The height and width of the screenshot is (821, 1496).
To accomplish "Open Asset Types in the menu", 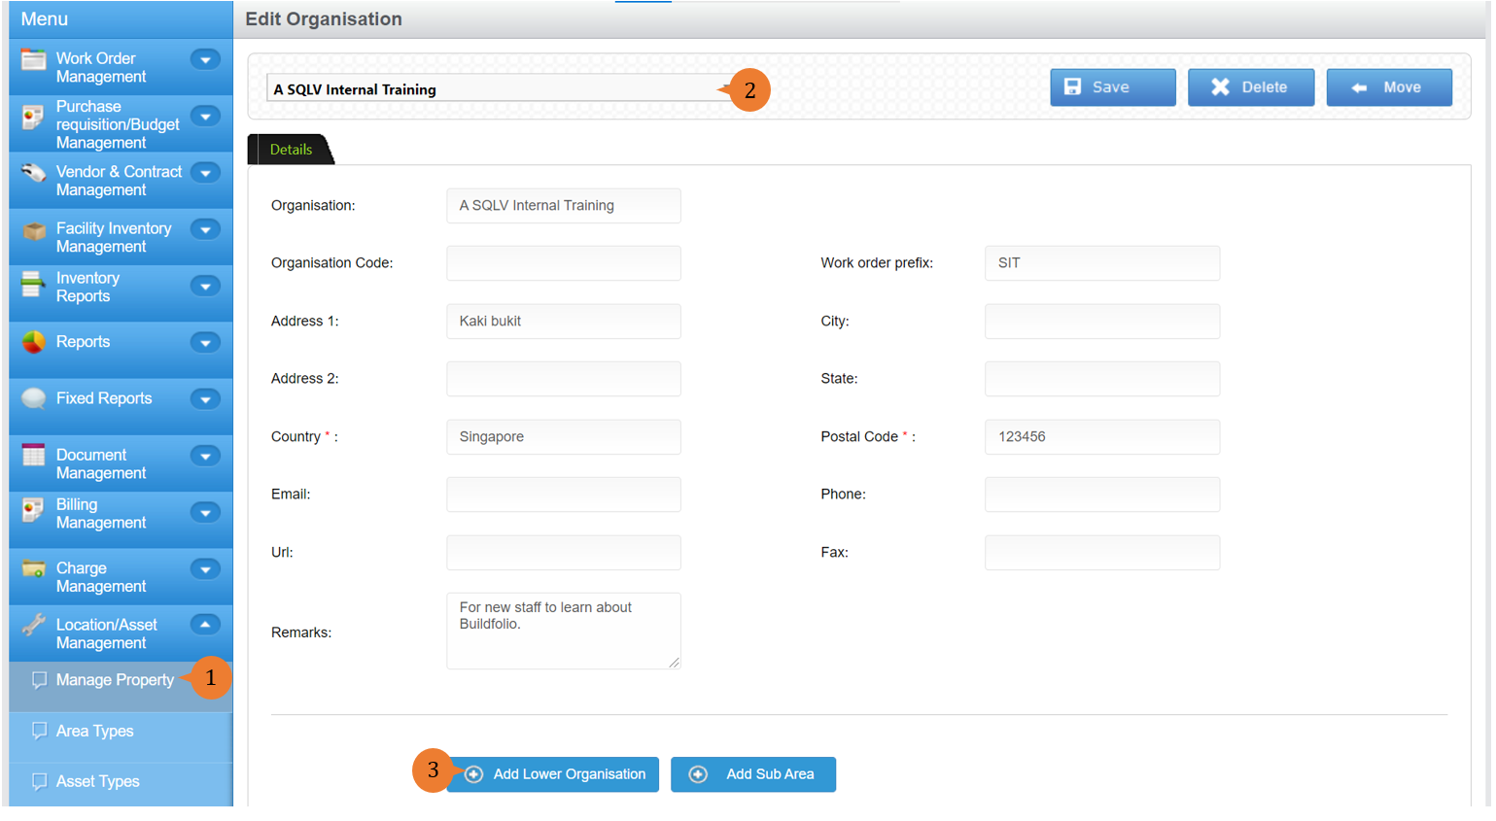I will [97, 781].
